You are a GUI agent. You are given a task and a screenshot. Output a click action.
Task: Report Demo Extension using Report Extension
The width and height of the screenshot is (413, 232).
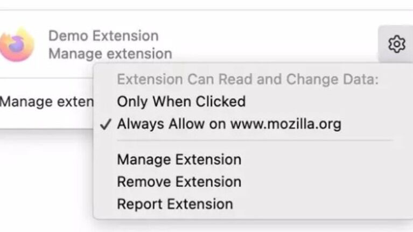(175, 205)
